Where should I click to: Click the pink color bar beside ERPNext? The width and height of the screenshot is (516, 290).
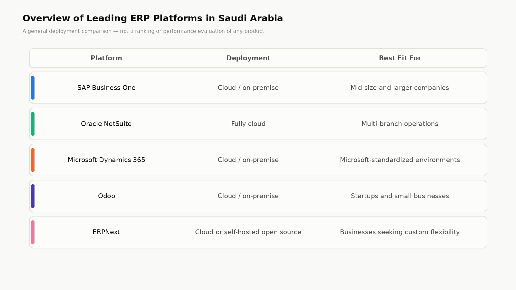coord(33,232)
